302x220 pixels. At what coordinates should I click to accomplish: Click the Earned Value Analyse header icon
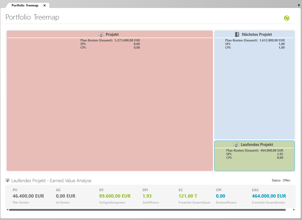pos(7,180)
